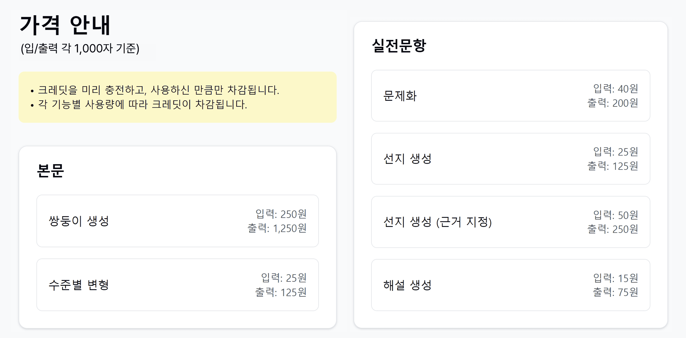Click the 실전문항 section heading

399,46
